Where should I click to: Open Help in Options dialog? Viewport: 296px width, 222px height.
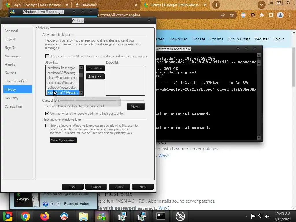[143, 187]
